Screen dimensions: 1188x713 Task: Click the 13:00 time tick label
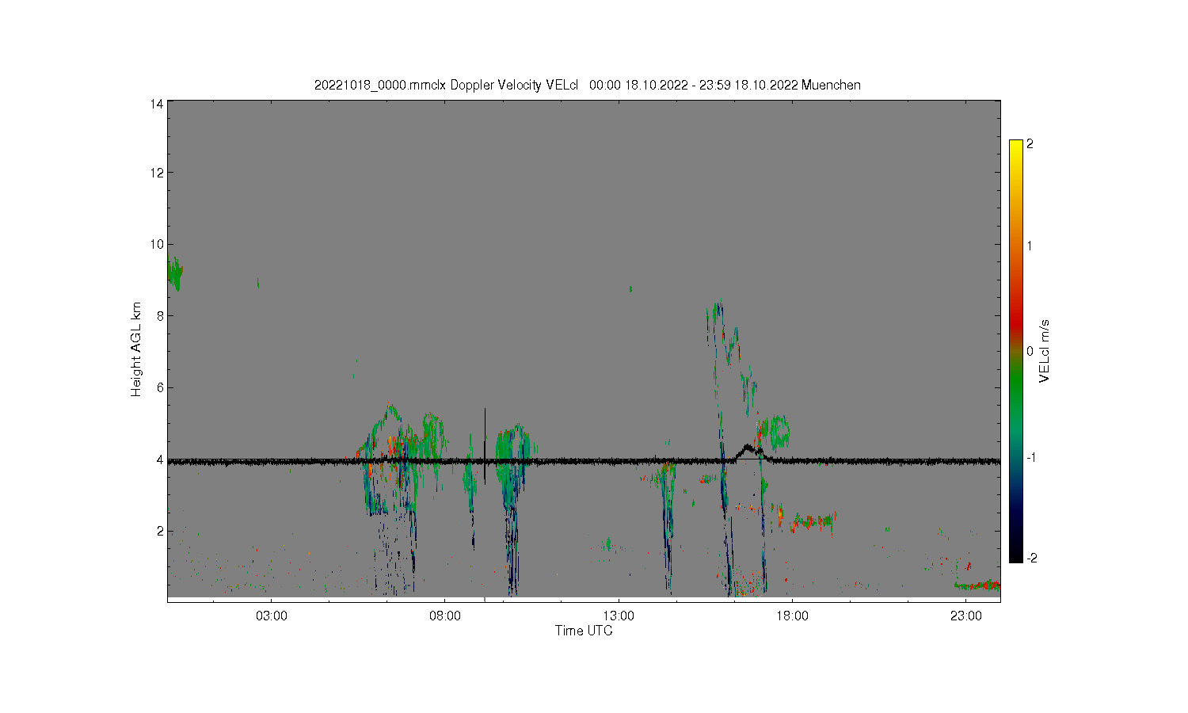pyautogui.click(x=619, y=616)
